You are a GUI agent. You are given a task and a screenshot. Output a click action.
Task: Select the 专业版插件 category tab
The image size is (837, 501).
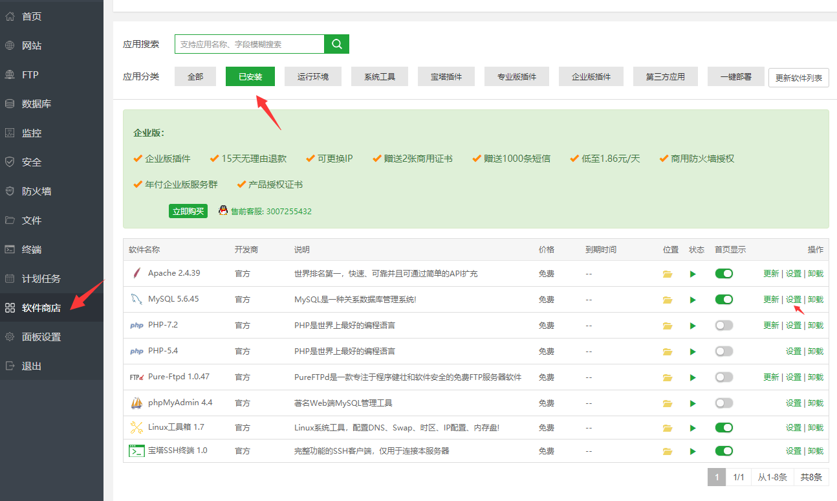(x=517, y=76)
